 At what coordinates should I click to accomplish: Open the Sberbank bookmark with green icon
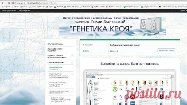click(x=131, y=7)
